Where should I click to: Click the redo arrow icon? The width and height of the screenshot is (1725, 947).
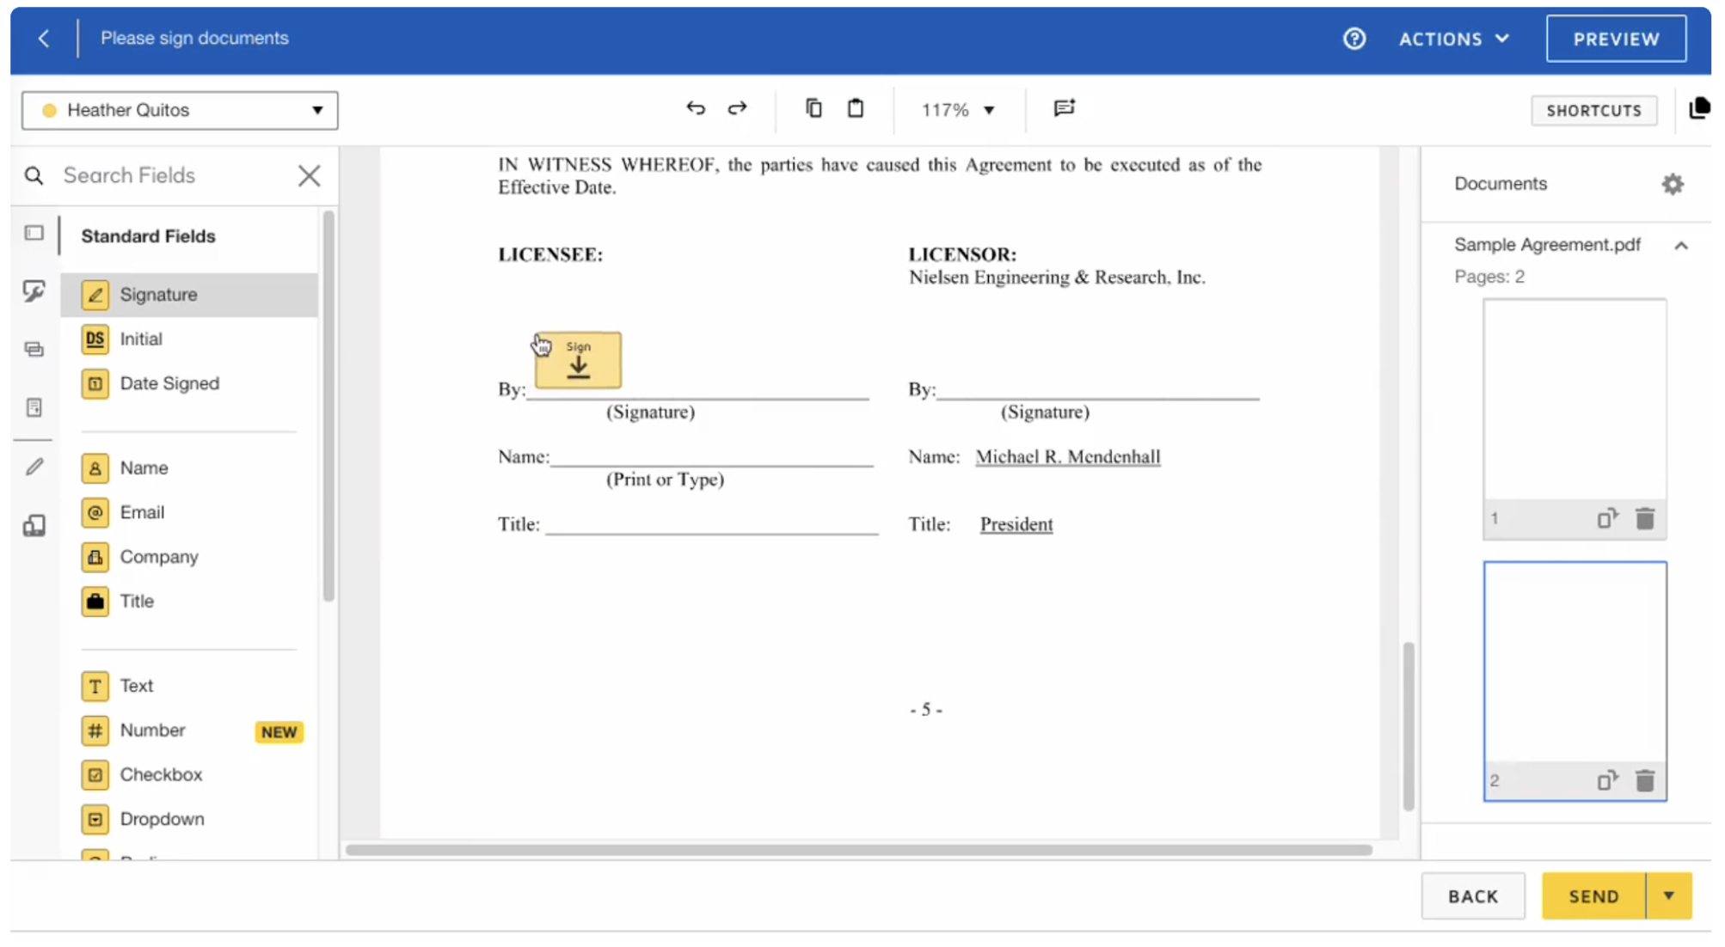click(x=737, y=108)
